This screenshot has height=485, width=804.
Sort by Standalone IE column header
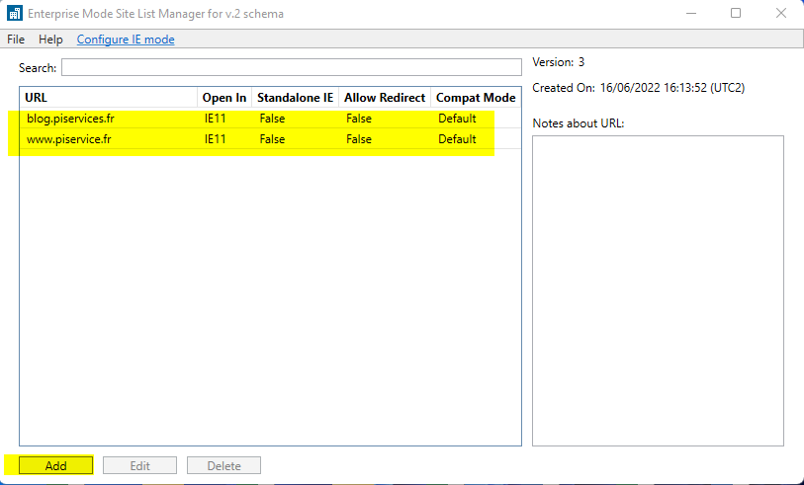[295, 98]
